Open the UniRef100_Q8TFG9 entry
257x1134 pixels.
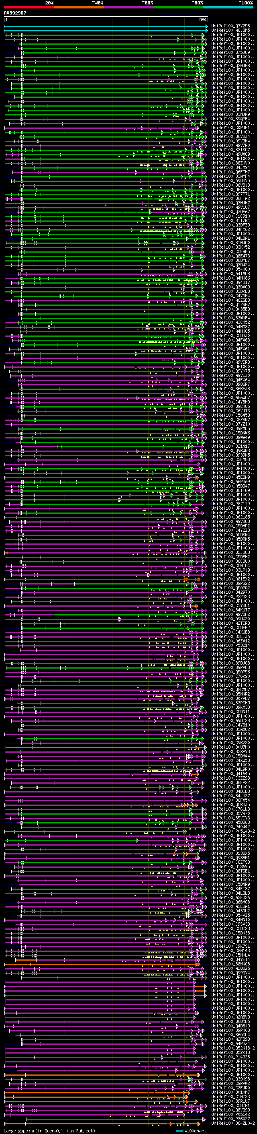click(230, 490)
